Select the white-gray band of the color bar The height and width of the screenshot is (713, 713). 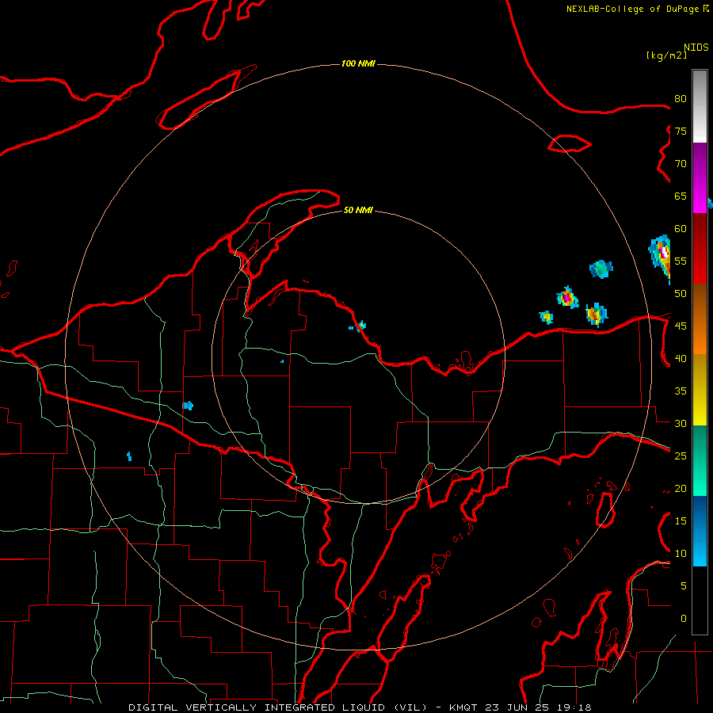pos(700,106)
